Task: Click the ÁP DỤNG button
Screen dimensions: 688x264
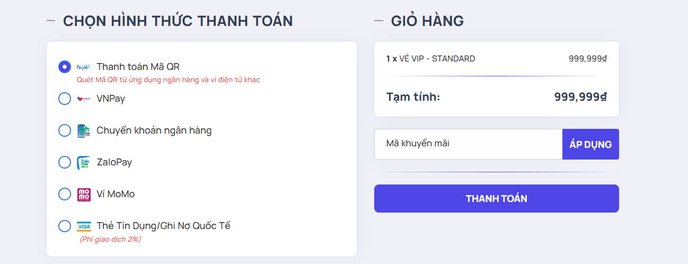Action: 590,144
